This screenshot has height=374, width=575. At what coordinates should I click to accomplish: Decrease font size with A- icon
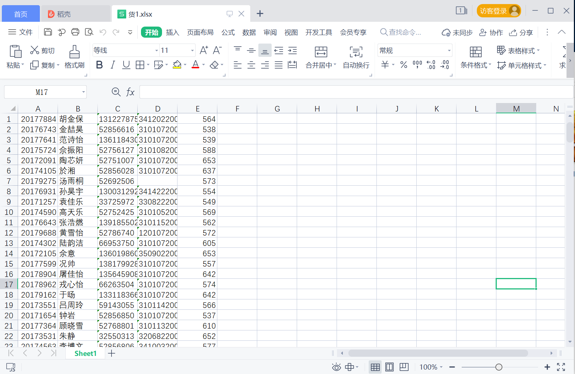tap(217, 50)
